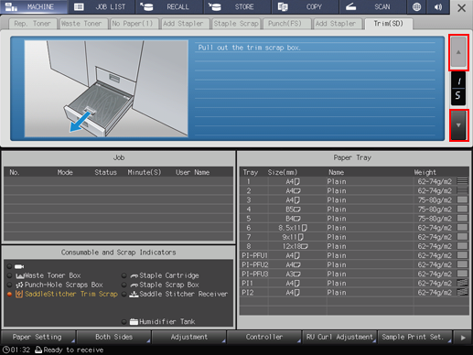This screenshot has width=473, height=355.
Task: Open RU Curl Adjustment
Action: (x=339, y=337)
